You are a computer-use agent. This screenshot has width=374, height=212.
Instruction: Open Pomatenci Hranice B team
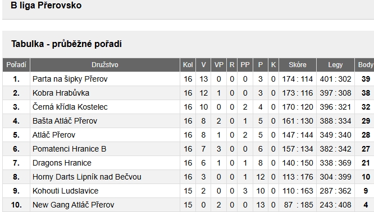[x=70, y=149]
